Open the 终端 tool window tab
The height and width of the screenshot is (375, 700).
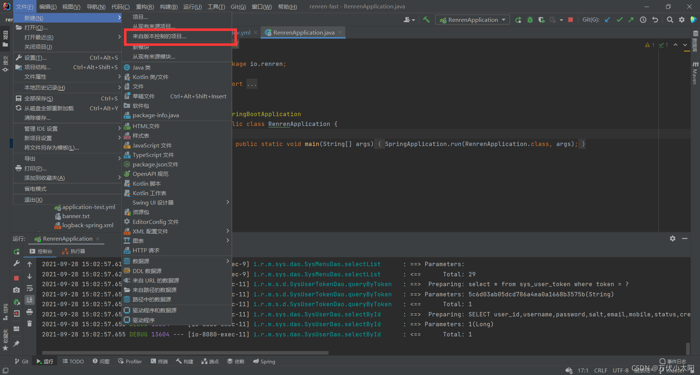[159, 362]
